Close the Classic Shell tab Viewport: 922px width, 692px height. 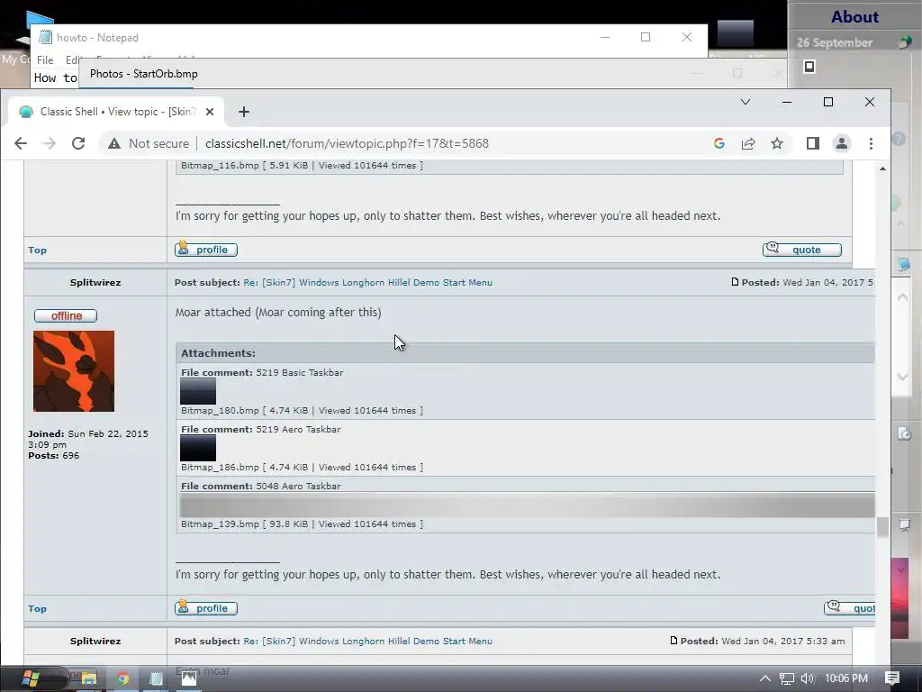point(209,112)
